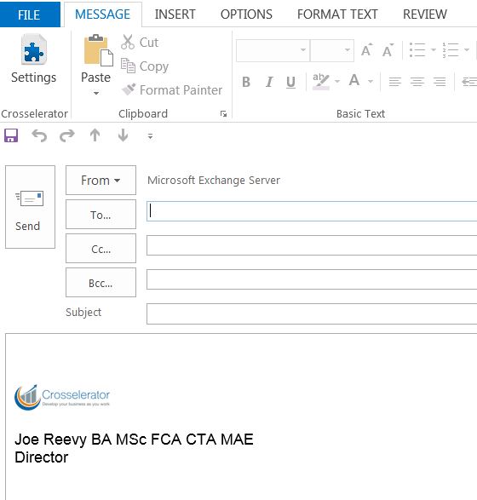Viewport: 477px width, 500px height.
Task: Toggle Italic formatting
Action: pos(269,82)
